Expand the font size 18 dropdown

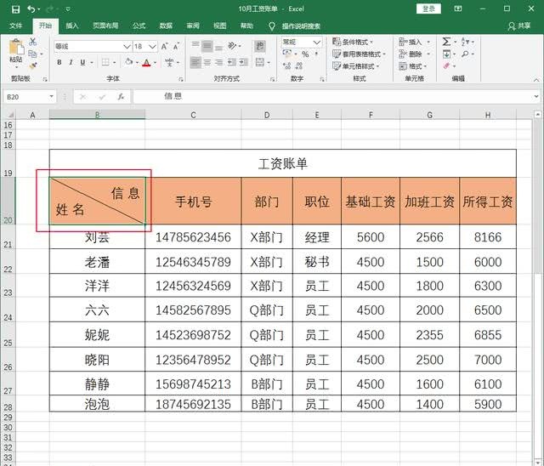tap(152, 46)
